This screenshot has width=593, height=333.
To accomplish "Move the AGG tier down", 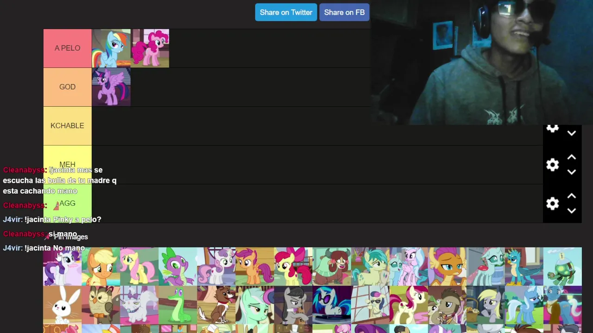I will (572, 211).
